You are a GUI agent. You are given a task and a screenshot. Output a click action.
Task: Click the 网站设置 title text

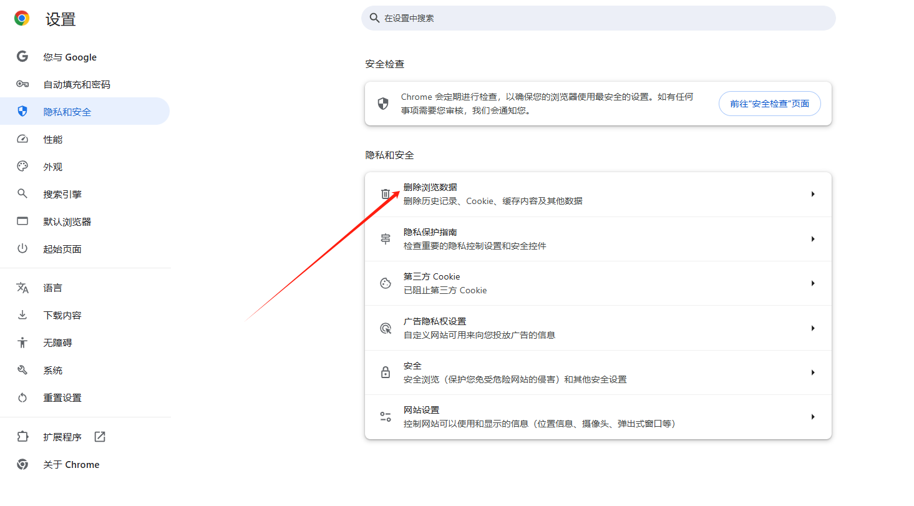click(x=422, y=410)
